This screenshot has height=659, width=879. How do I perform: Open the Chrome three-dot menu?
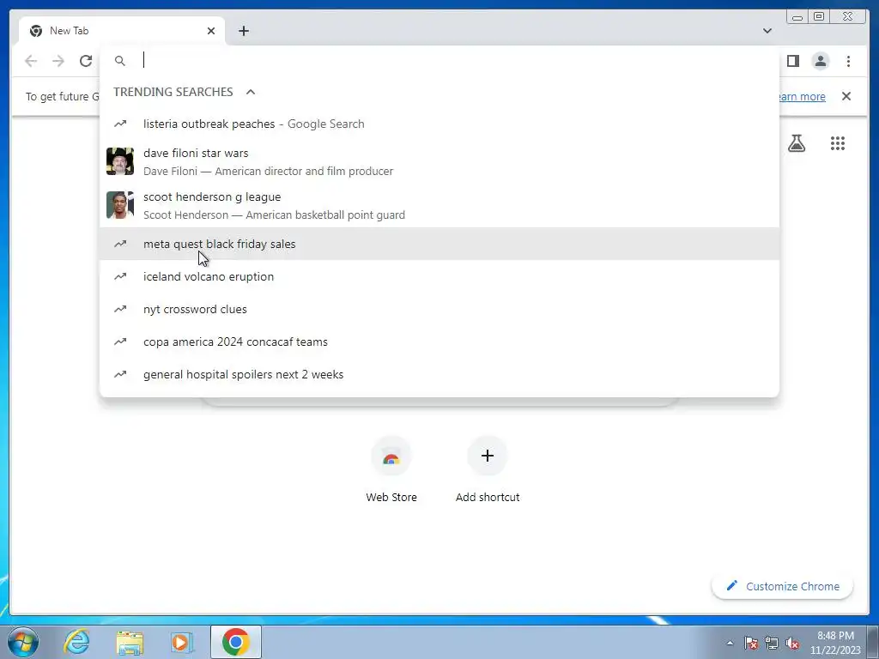848,61
